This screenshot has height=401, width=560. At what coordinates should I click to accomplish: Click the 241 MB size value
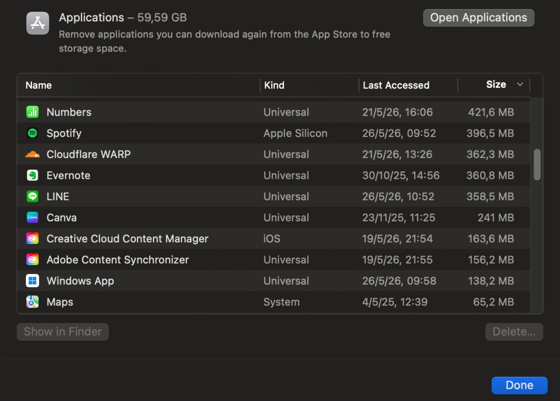click(496, 218)
